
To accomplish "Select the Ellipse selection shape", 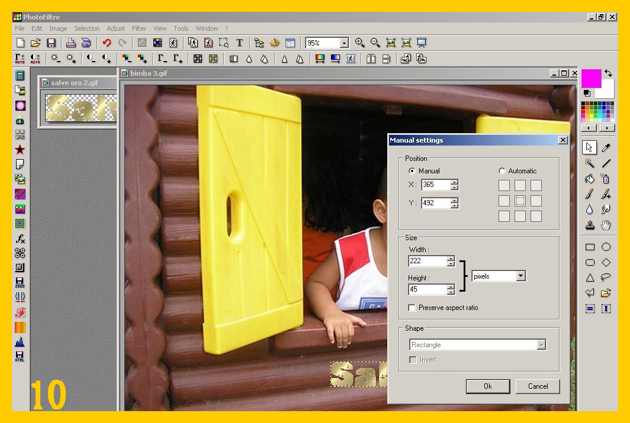I will point(606,247).
